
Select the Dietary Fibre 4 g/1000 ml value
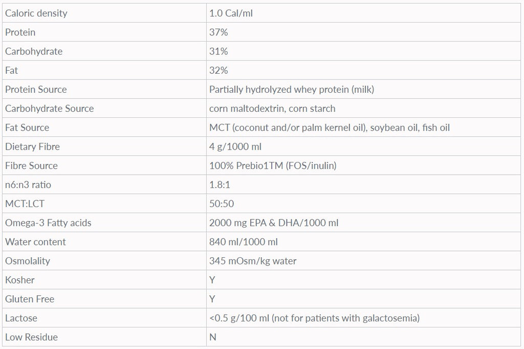point(235,147)
